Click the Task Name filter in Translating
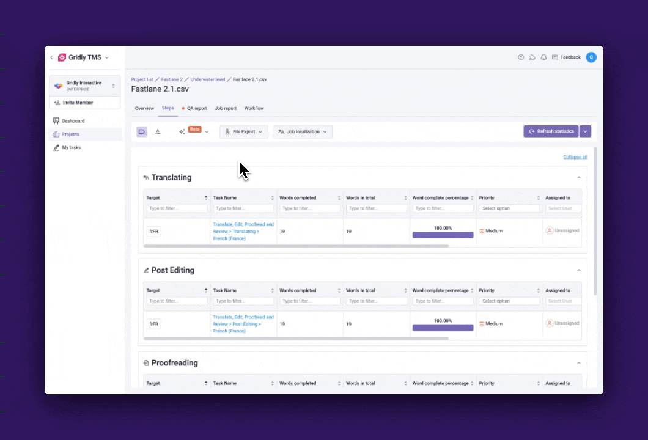This screenshot has height=440, width=648. (x=243, y=208)
